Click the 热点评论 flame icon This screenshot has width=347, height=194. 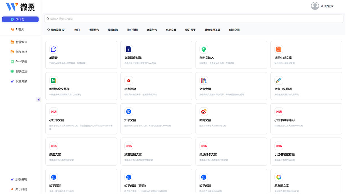(128, 81)
